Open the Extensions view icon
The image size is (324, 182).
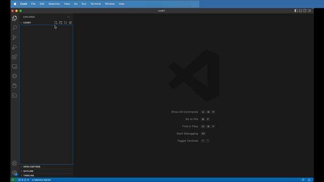tap(15, 57)
